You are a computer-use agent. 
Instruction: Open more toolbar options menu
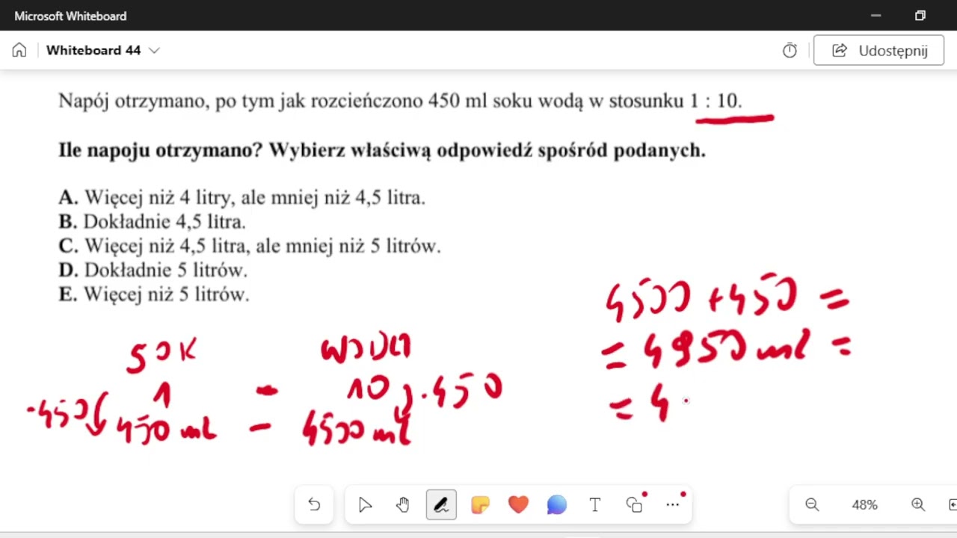(x=672, y=505)
